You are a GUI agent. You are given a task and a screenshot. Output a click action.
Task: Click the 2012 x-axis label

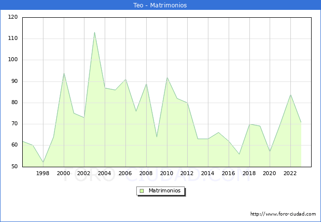[x=187, y=173]
